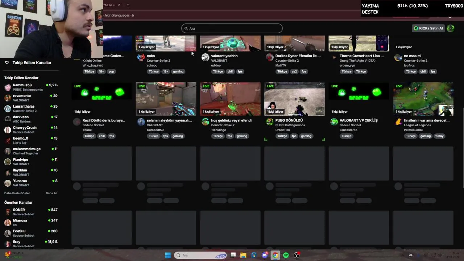Click Lancaster55 avatar beside VALORANT VP ÇEKİLİŞ

click(334, 122)
